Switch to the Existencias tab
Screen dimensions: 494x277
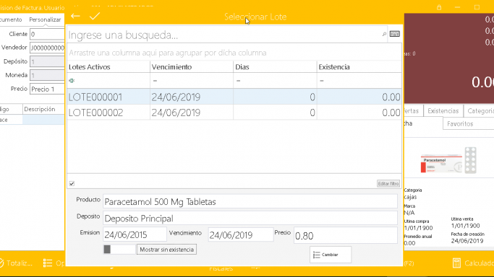click(x=443, y=111)
